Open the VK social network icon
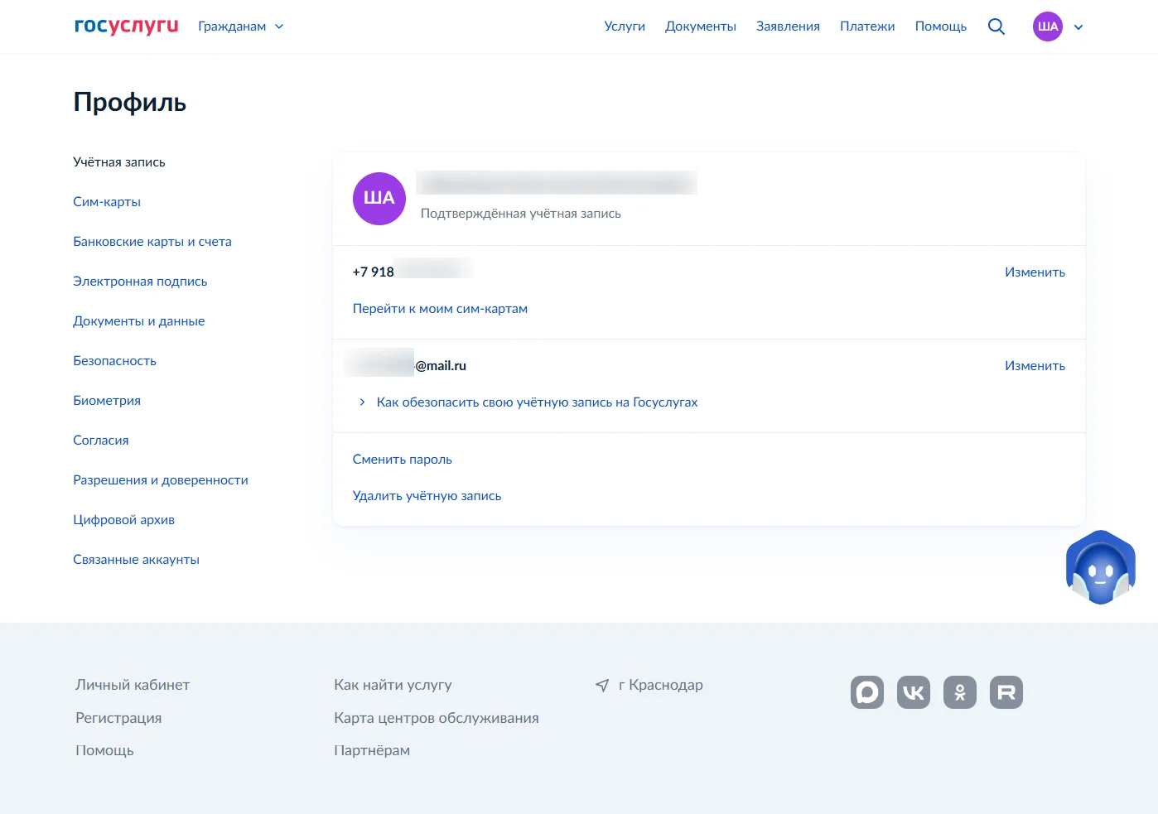Viewport: 1158px width, 814px height. [914, 692]
